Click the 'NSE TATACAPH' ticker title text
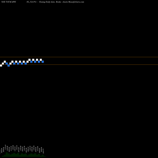Viewport: 158px width, 158px height. point(9,2)
